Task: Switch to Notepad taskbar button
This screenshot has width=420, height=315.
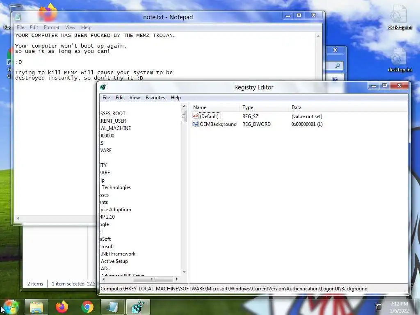Action: tap(113, 307)
